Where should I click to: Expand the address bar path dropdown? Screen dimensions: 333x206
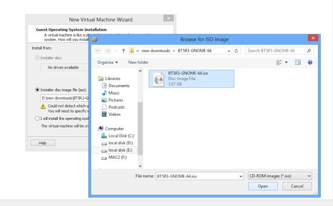(x=229, y=51)
